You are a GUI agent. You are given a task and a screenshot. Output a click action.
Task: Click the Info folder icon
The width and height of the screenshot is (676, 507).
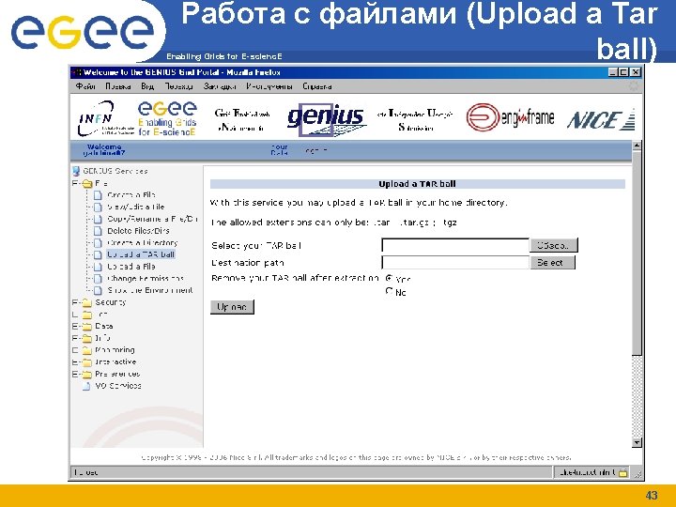click(x=87, y=338)
